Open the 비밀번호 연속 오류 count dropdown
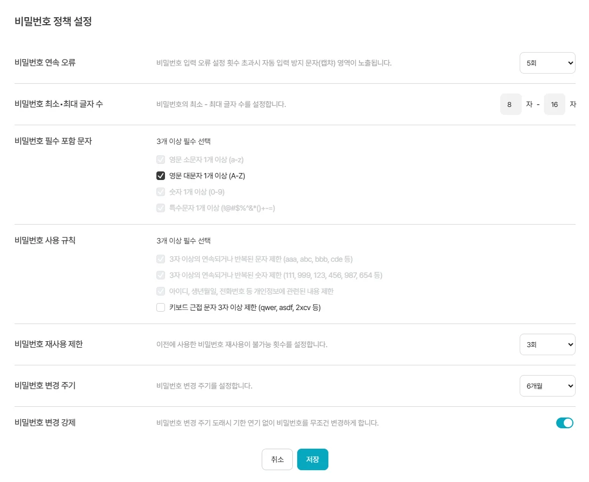 [x=547, y=63]
